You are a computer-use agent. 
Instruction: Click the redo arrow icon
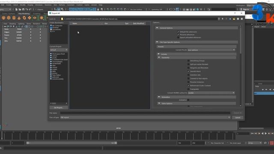coord(30,9)
